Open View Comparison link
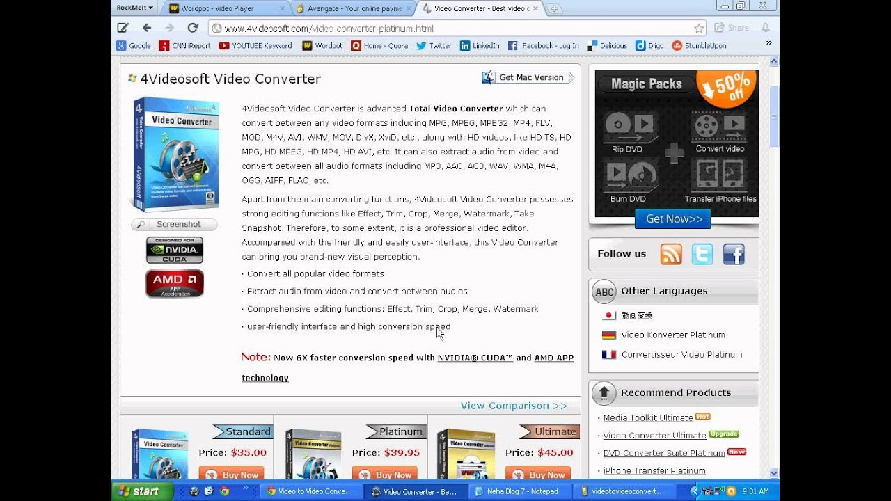This screenshot has width=891, height=501. click(x=514, y=406)
